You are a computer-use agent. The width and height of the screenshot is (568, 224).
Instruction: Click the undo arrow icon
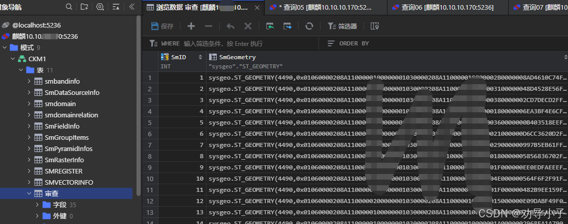231,26
